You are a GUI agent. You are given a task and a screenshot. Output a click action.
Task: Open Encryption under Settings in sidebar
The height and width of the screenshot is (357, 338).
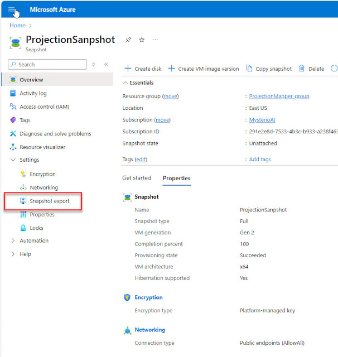pos(42,174)
